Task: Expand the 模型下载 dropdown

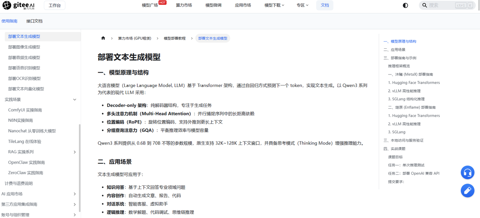Action: (x=274, y=5)
